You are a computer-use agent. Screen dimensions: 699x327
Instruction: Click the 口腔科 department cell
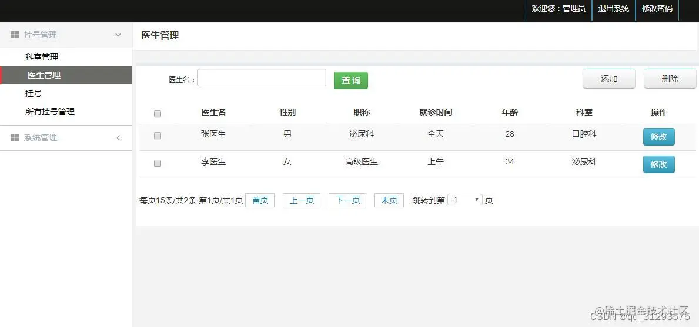coord(584,134)
